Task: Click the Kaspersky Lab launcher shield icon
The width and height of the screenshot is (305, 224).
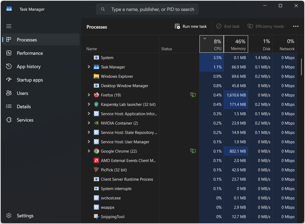Action: [96, 104]
